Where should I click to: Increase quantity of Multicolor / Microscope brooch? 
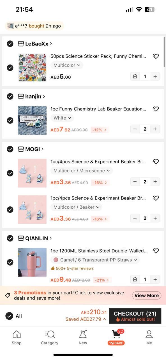pos(155,182)
